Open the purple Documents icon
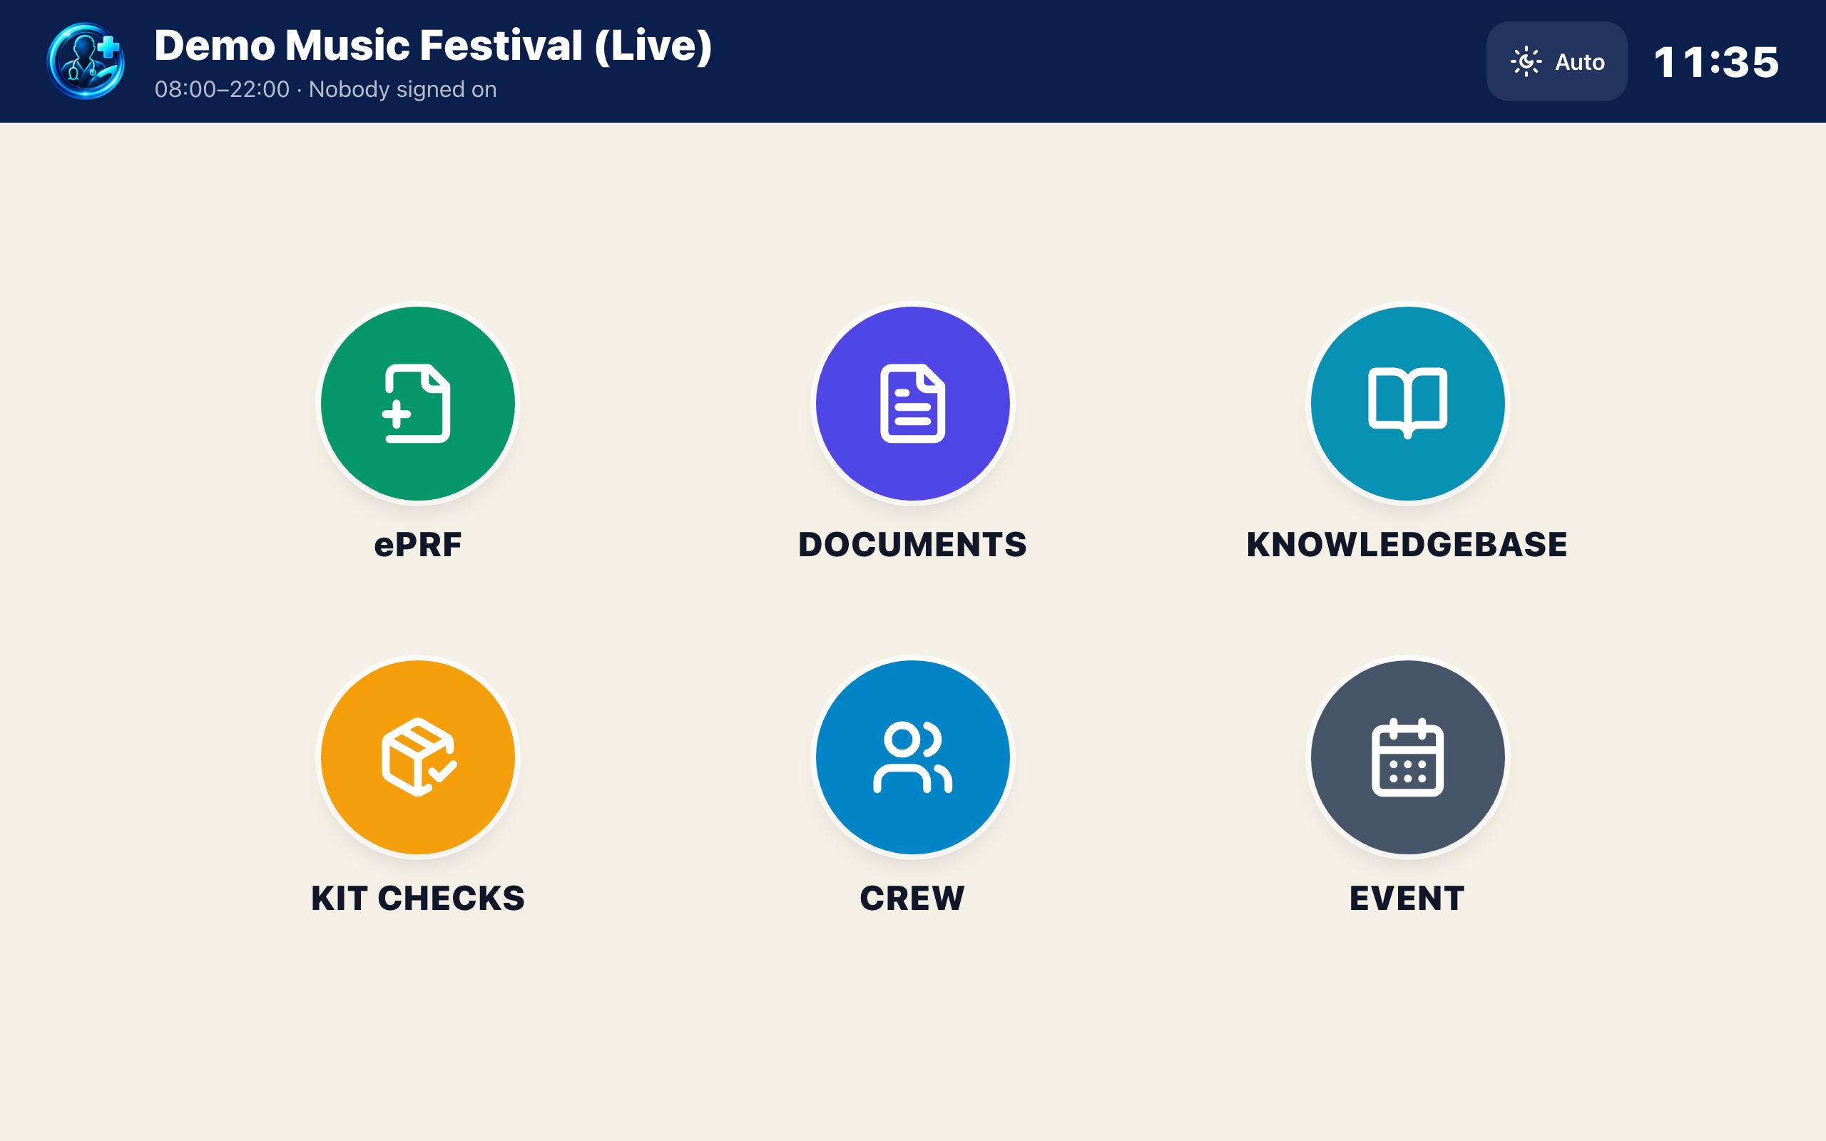The height and width of the screenshot is (1141, 1826). pyautogui.click(x=912, y=403)
